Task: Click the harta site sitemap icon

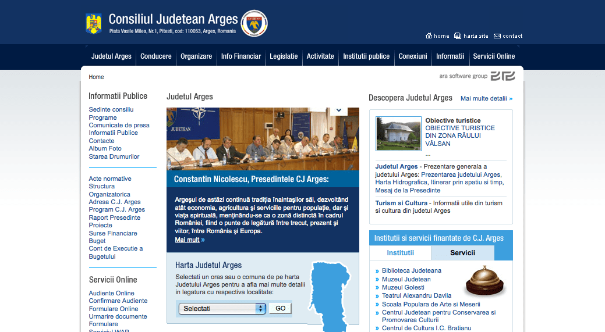Action: [458, 36]
